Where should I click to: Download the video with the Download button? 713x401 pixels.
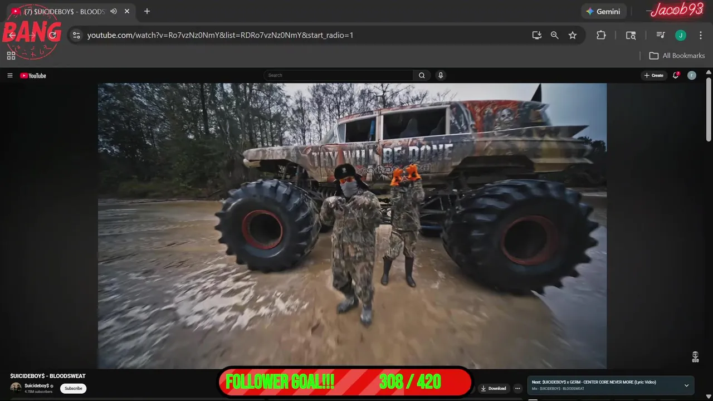[494, 388]
